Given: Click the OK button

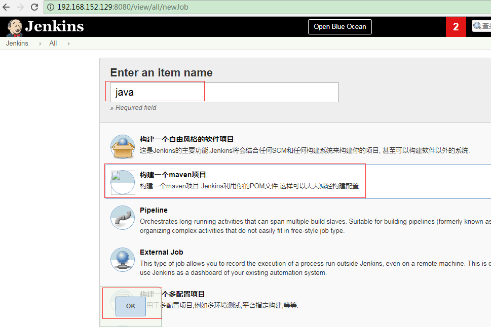Looking at the screenshot, I should (131, 306).
